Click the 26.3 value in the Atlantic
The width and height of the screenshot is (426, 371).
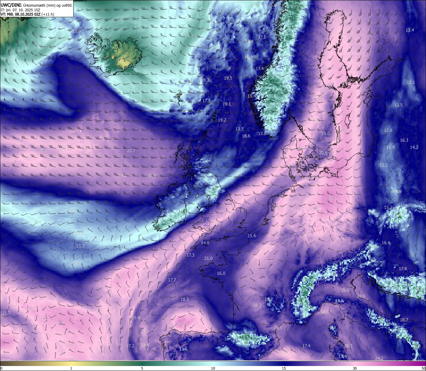tap(43, 151)
